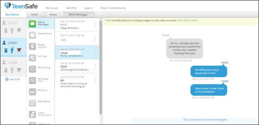
Task: Select Child1's Facebook icon
Action: [x=12, y=50]
